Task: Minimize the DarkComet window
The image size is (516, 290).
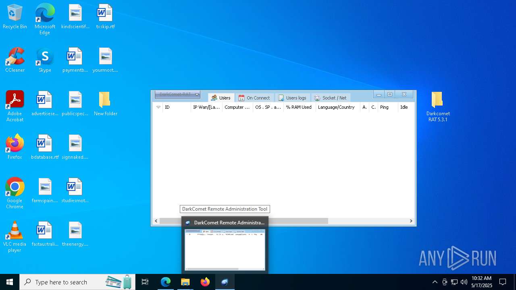Action: coord(379,95)
